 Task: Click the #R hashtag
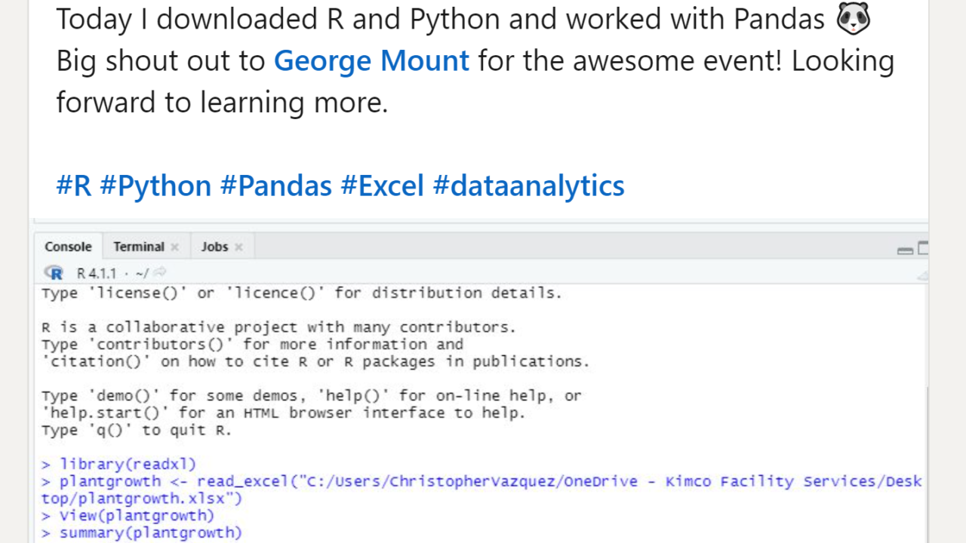click(74, 186)
